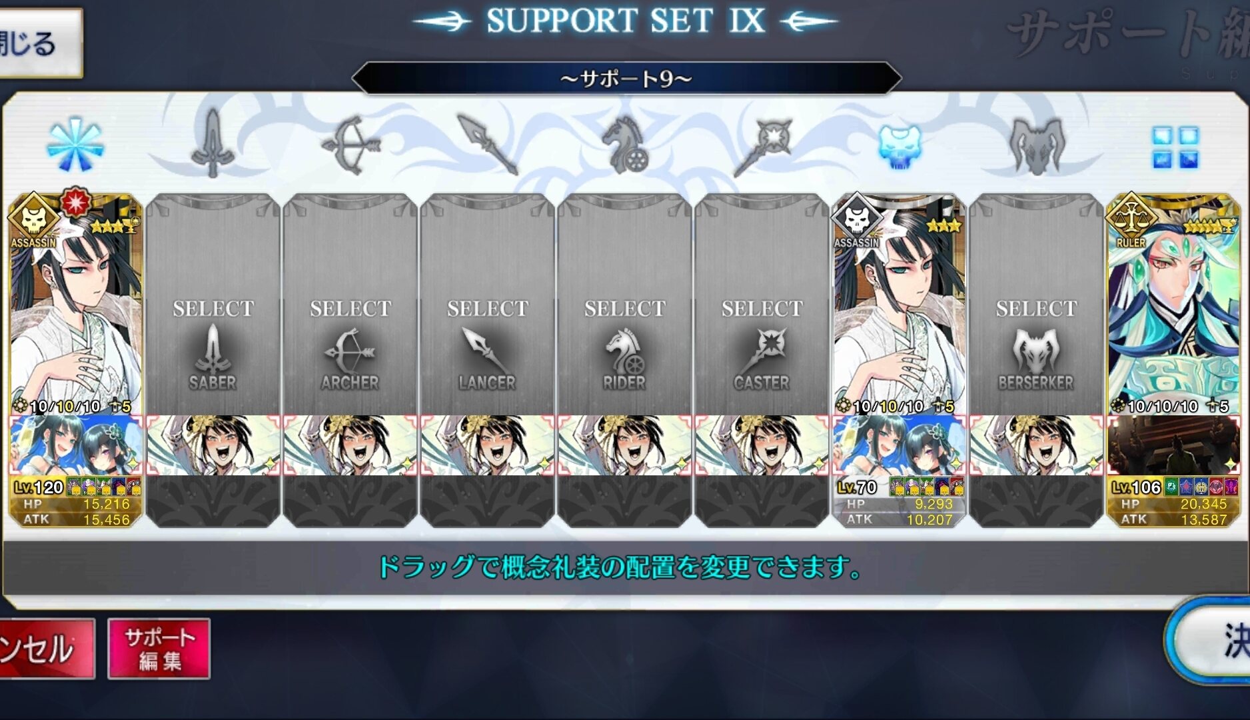Tap the Saber sword class icon
1250x720 pixels.
(x=213, y=145)
